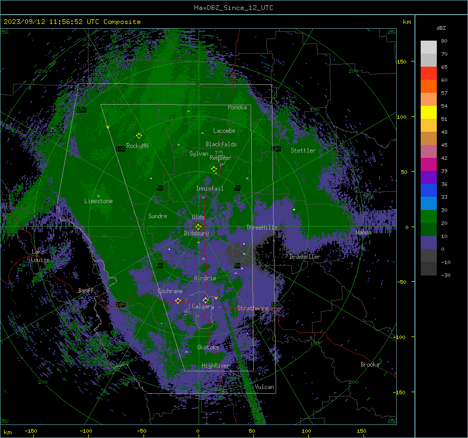
Task: Select the Okotoks label
Action: [208, 347]
